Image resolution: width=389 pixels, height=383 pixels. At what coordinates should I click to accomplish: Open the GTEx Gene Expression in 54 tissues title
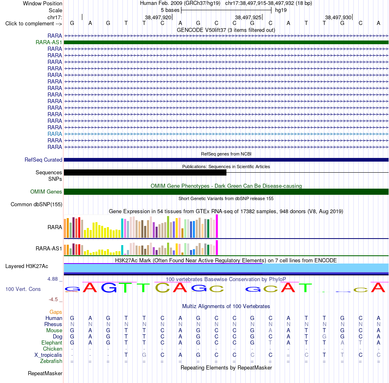(x=226, y=212)
